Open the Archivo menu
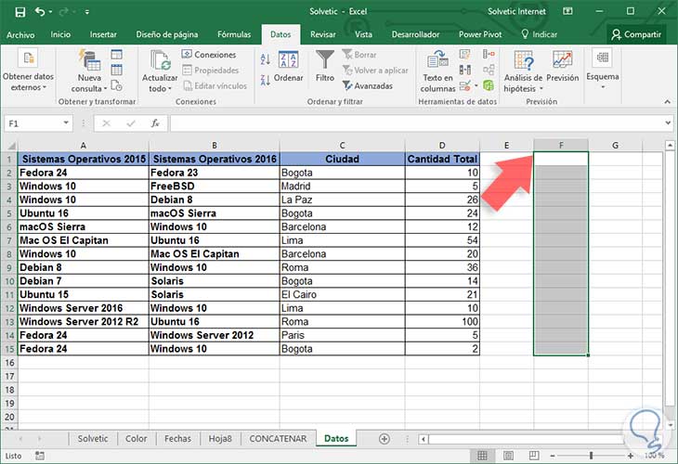The height and width of the screenshot is (464, 678). [x=20, y=34]
